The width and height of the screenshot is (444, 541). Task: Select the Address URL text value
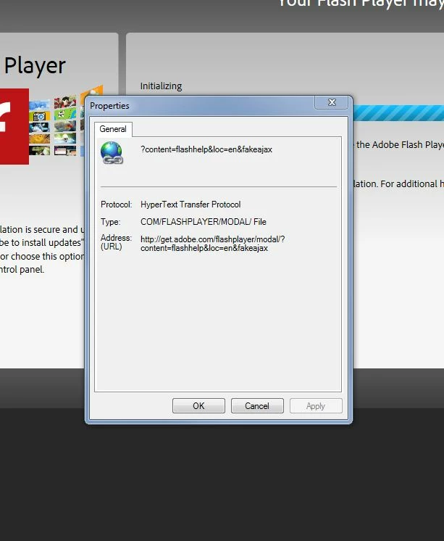point(212,244)
